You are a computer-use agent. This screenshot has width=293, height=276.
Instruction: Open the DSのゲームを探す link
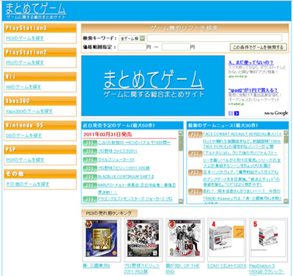(23, 135)
